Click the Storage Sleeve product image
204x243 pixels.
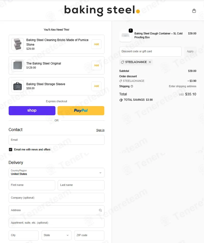[x=18, y=86]
